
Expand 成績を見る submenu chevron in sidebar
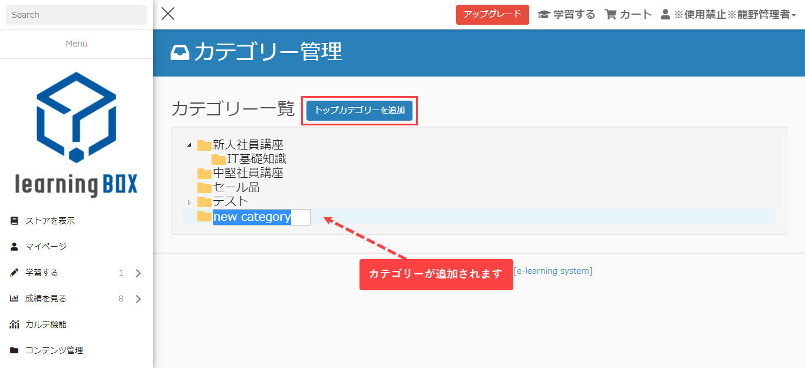138,299
